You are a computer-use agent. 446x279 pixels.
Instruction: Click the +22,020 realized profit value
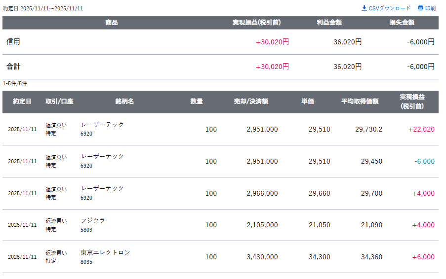coord(421,130)
